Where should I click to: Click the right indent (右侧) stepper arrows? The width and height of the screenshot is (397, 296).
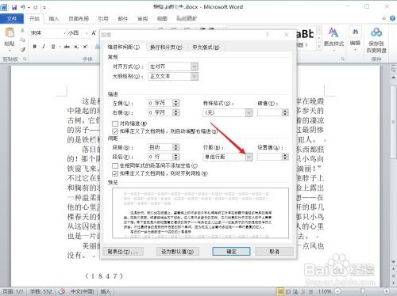(x=176, y=112)
